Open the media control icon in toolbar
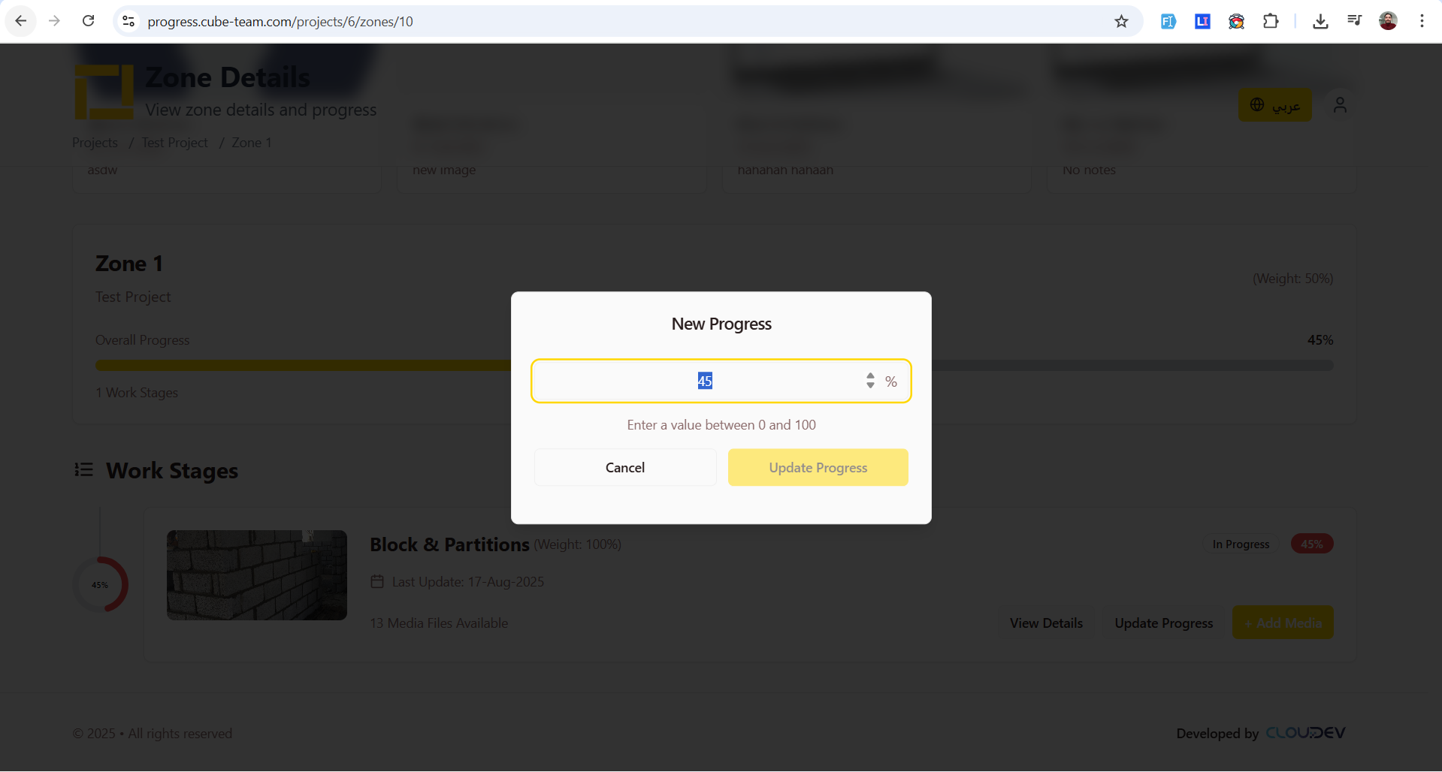This screenshot has width=1442, height=772. click(1354, 21)
